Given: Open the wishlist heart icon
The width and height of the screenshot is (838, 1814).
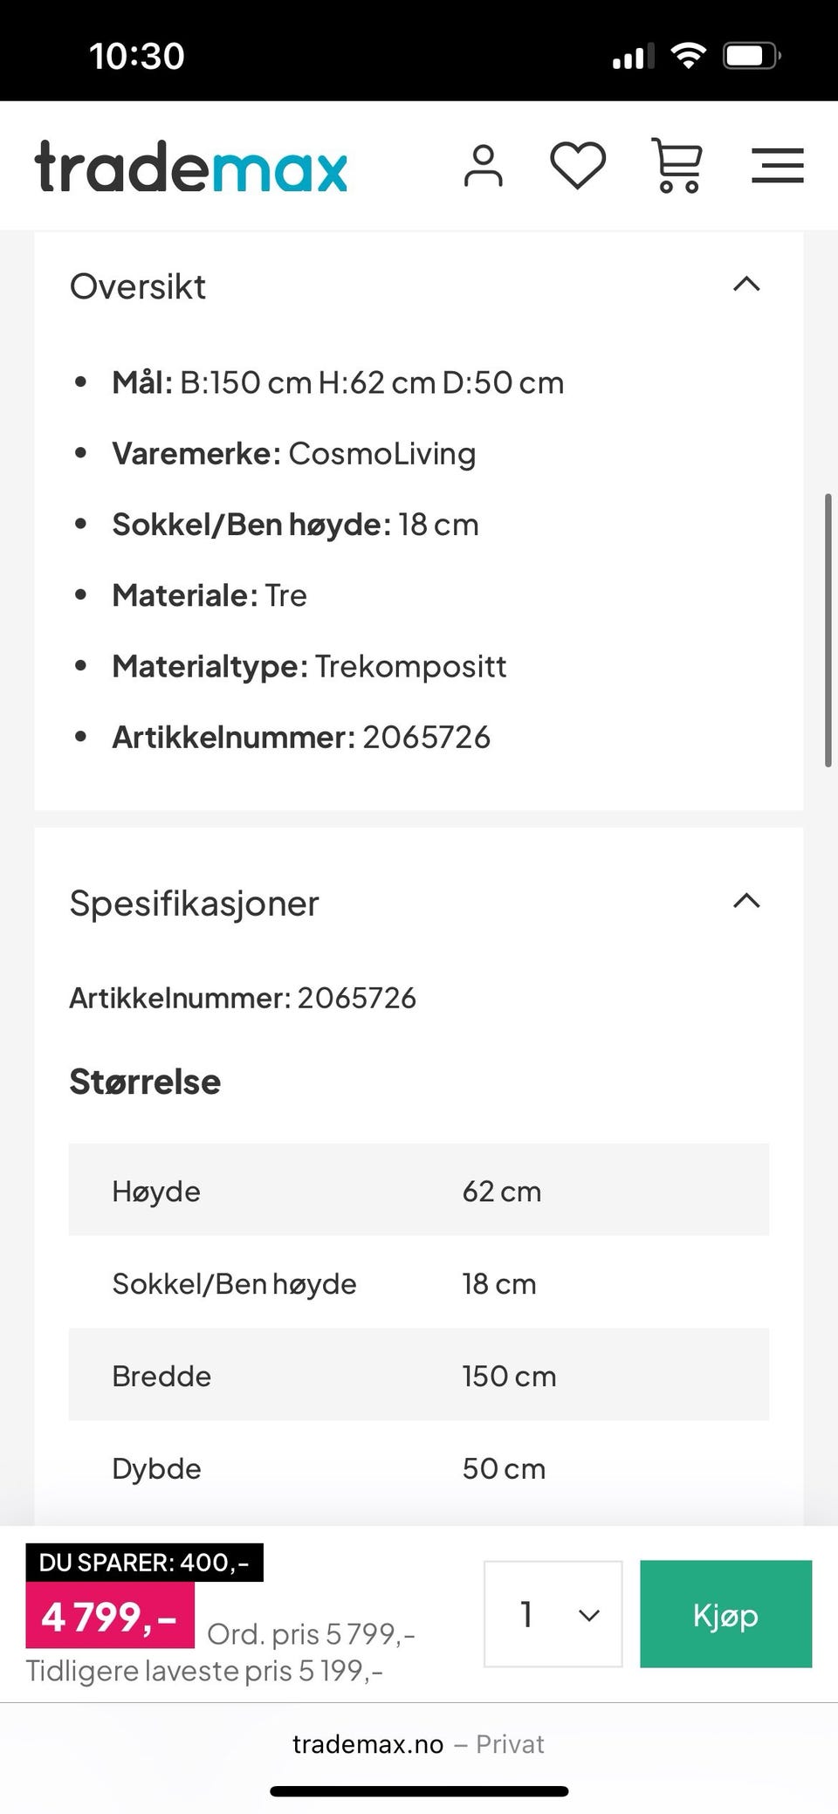Looking at the screenshot, I should 578,166.
